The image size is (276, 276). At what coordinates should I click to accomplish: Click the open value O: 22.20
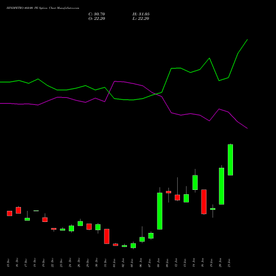pyautogui.click(x=97, y=19)
